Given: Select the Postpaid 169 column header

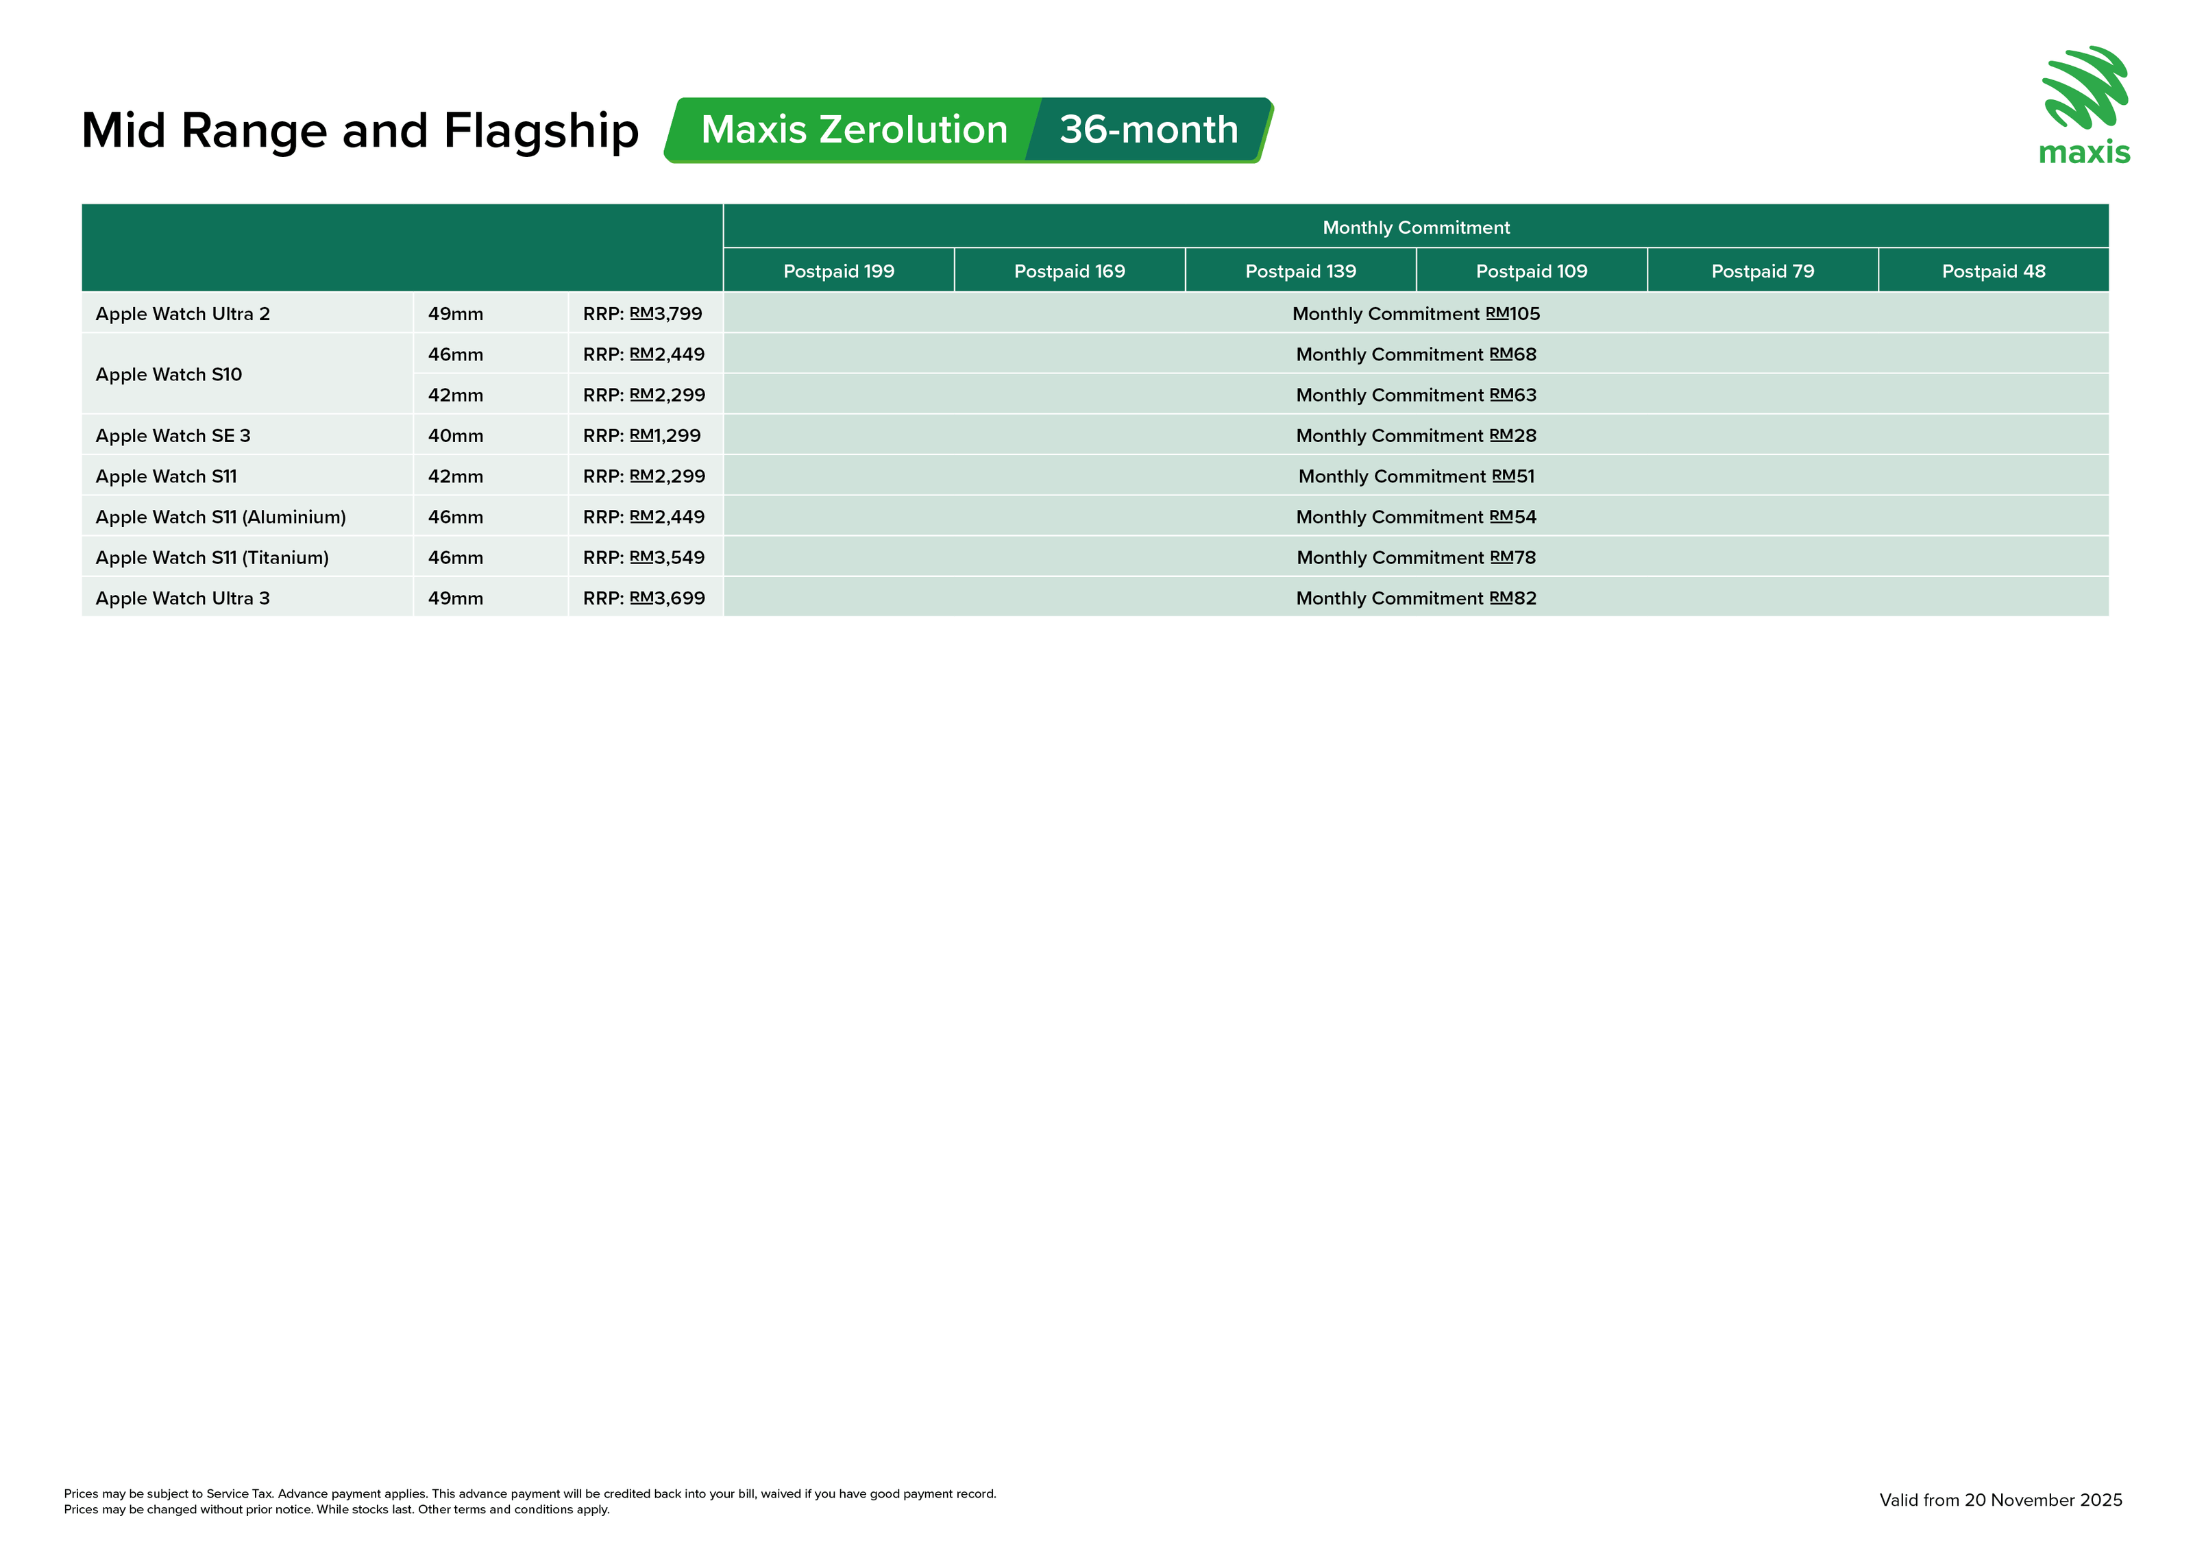Looking at the screenshot, I should 1069,271.
